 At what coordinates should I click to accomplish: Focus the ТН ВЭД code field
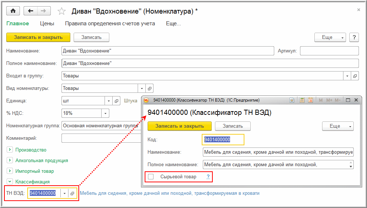(x=44, y=193)
